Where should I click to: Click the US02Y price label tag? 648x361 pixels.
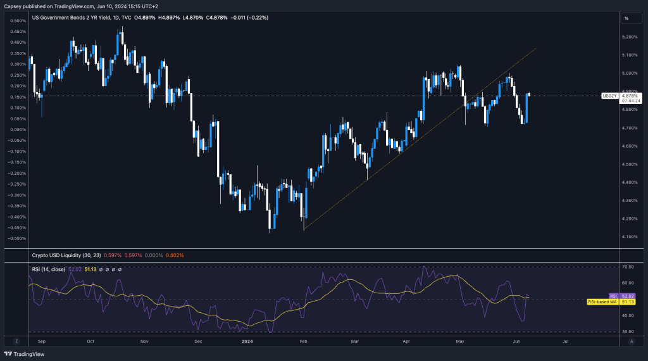(609, 96)
